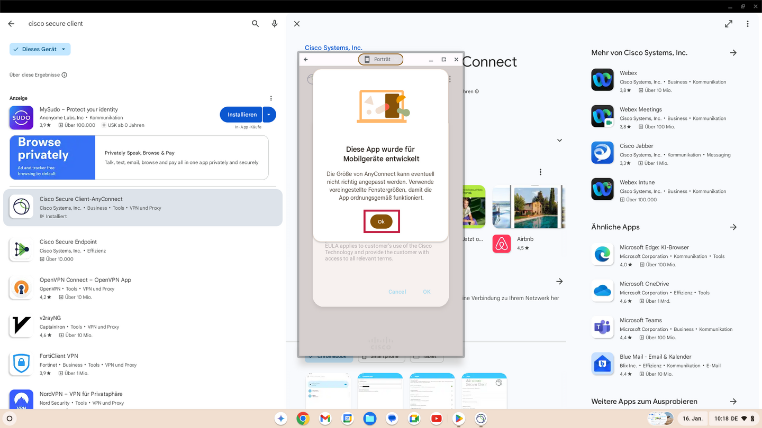Open first AnyConnect screenshot thumbnail
Screen dimensions: 762x428
tap(328, 391)
